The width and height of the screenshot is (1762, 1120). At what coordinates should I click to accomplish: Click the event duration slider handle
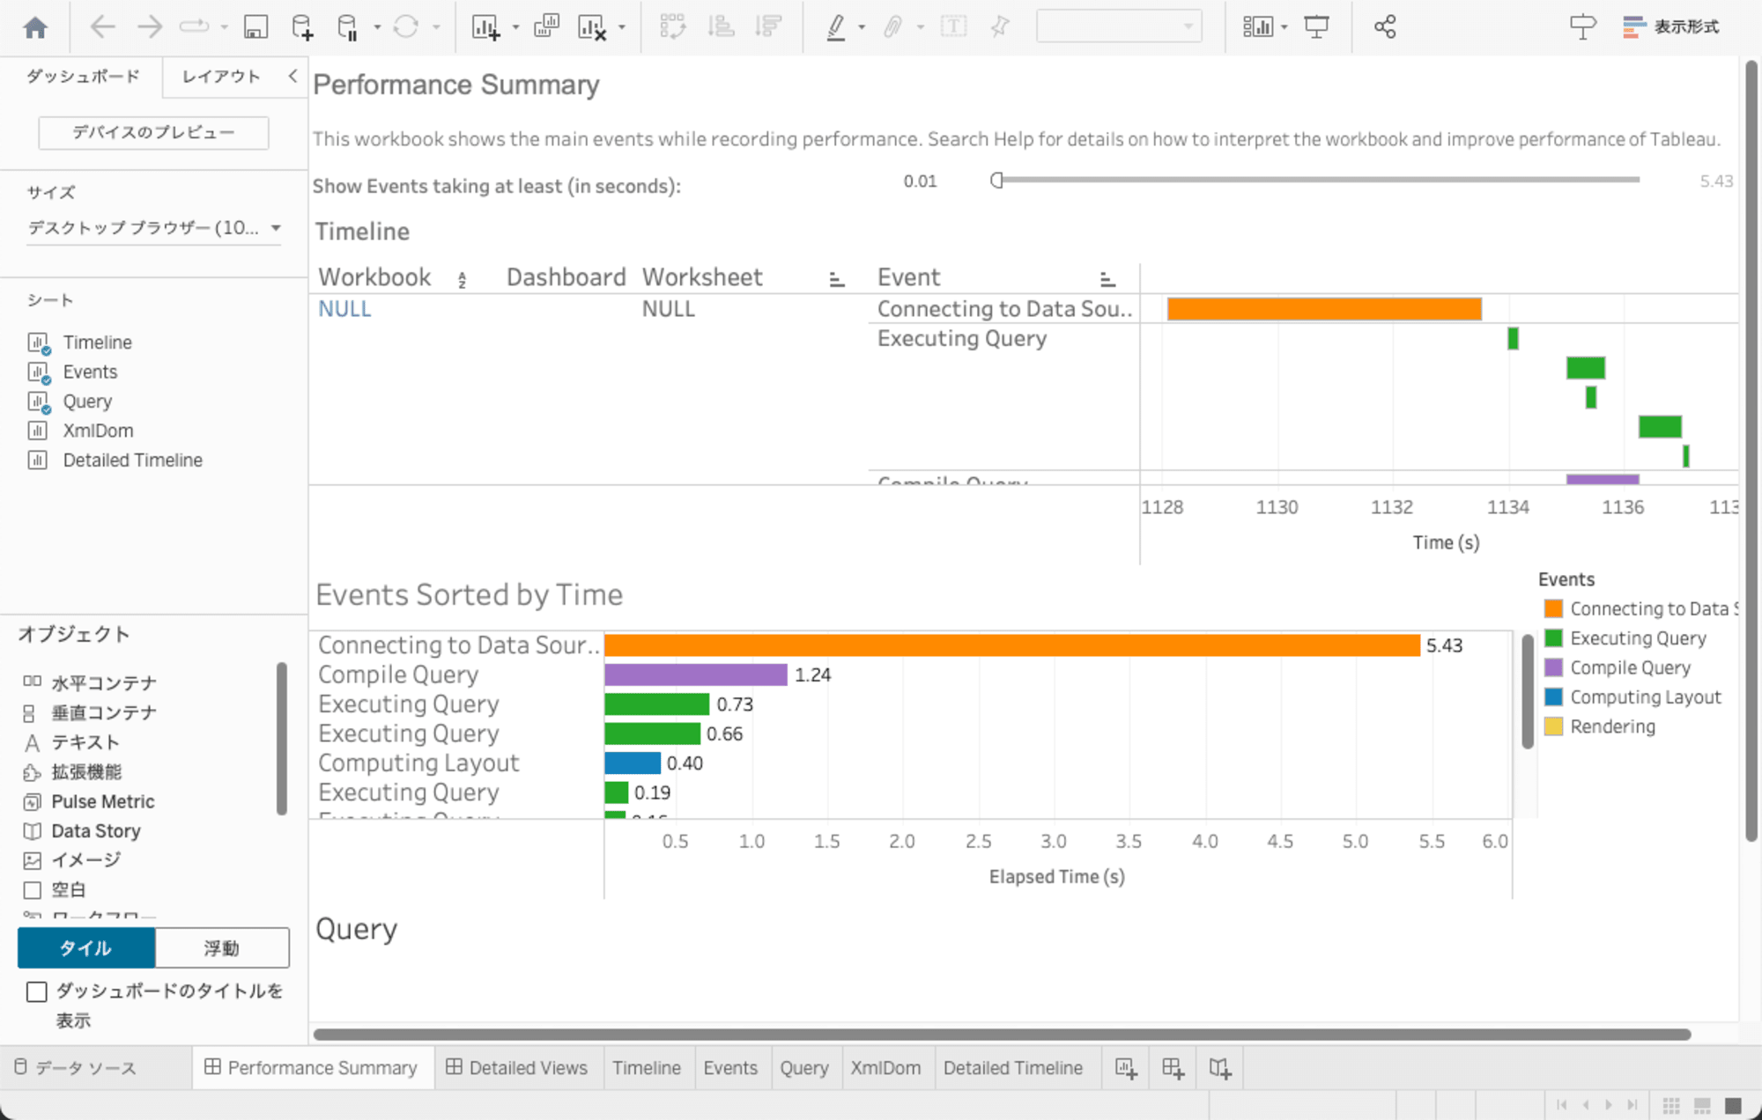click(x=996, y=181)
